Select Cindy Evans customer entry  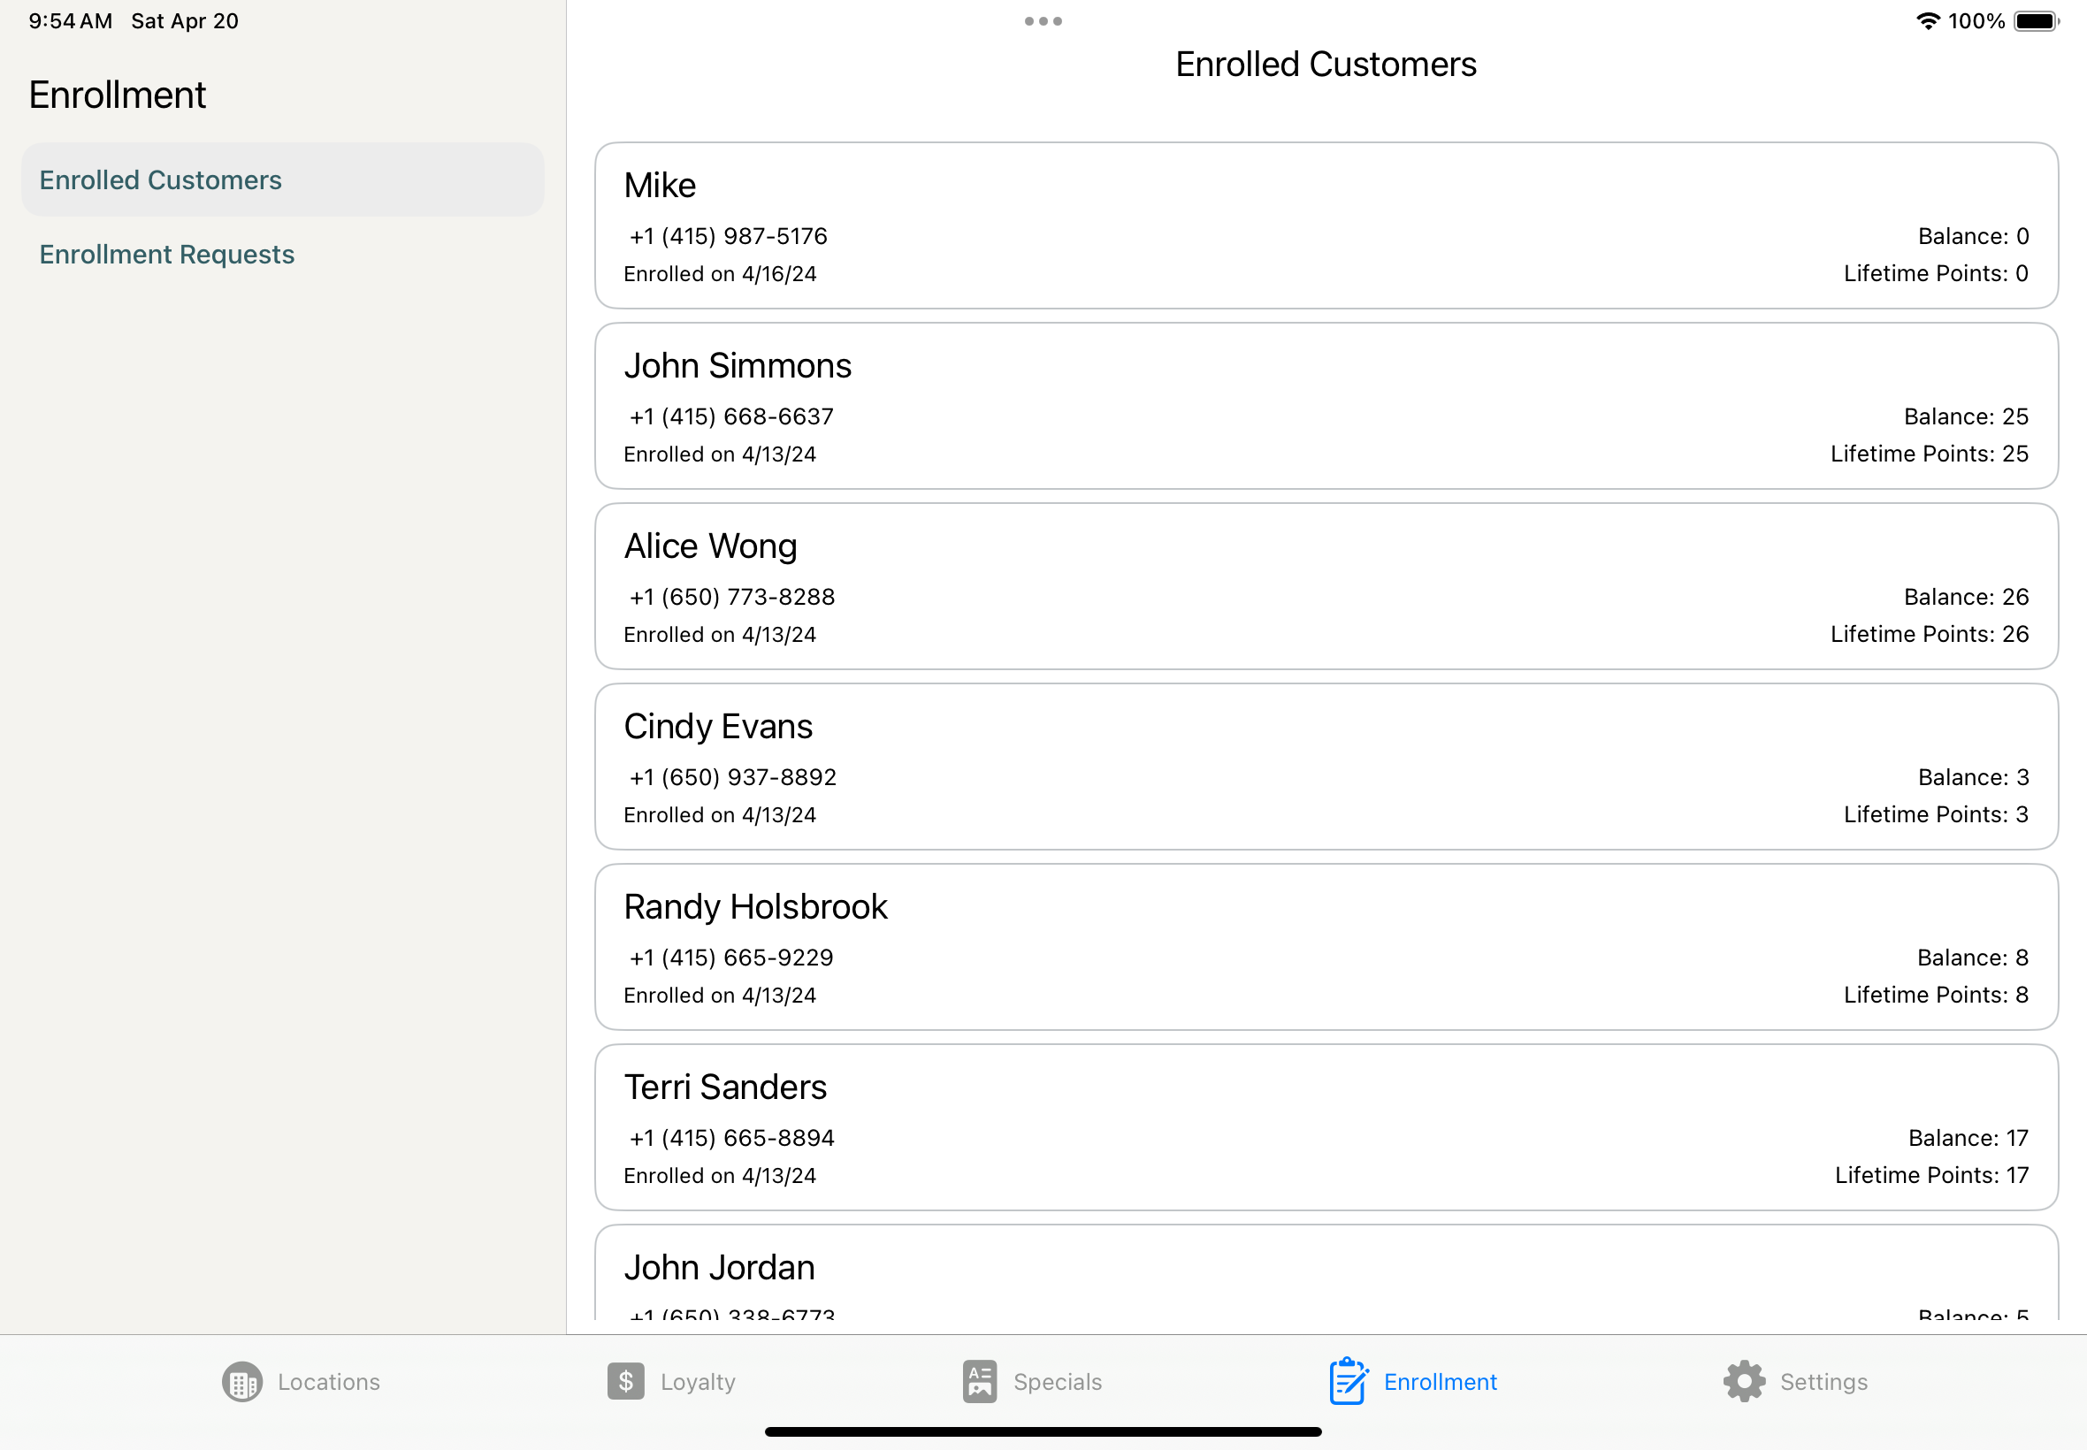pyautogui.click(x=1326, y=767)
